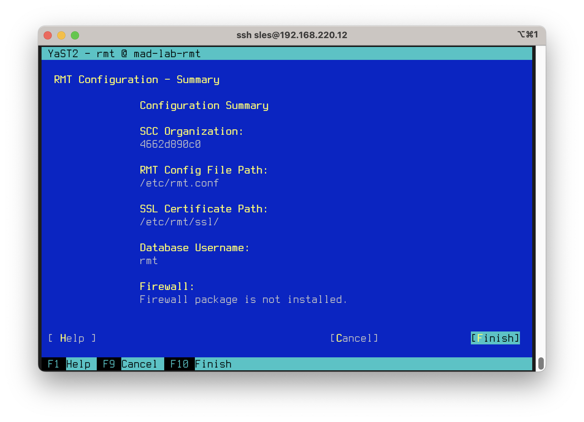
Task: Click the F1 Help shortcut in bottom bar
Action: pos(69,364)
